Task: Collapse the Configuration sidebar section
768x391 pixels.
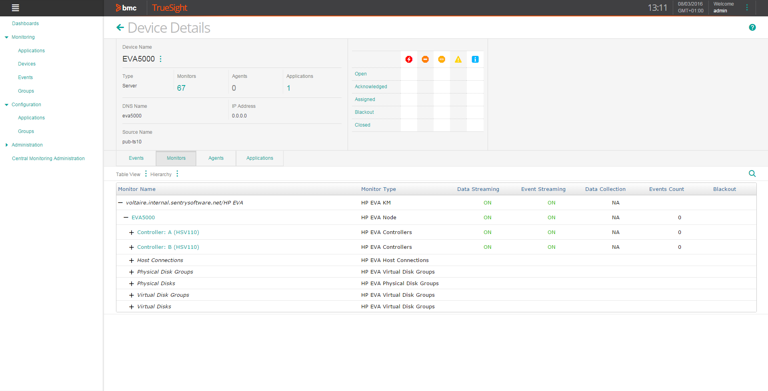Action: (6, 105)
